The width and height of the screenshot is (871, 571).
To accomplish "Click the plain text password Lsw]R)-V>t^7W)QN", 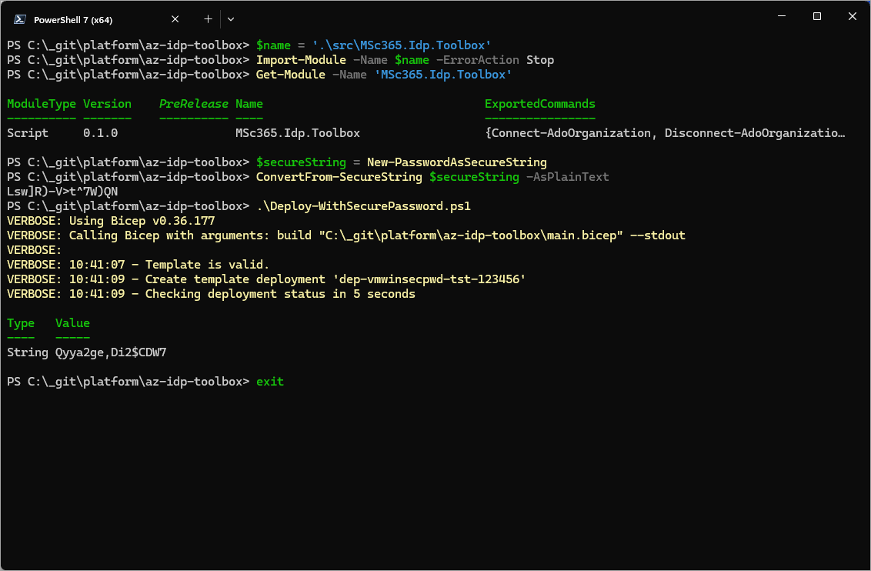I will 62,192.
